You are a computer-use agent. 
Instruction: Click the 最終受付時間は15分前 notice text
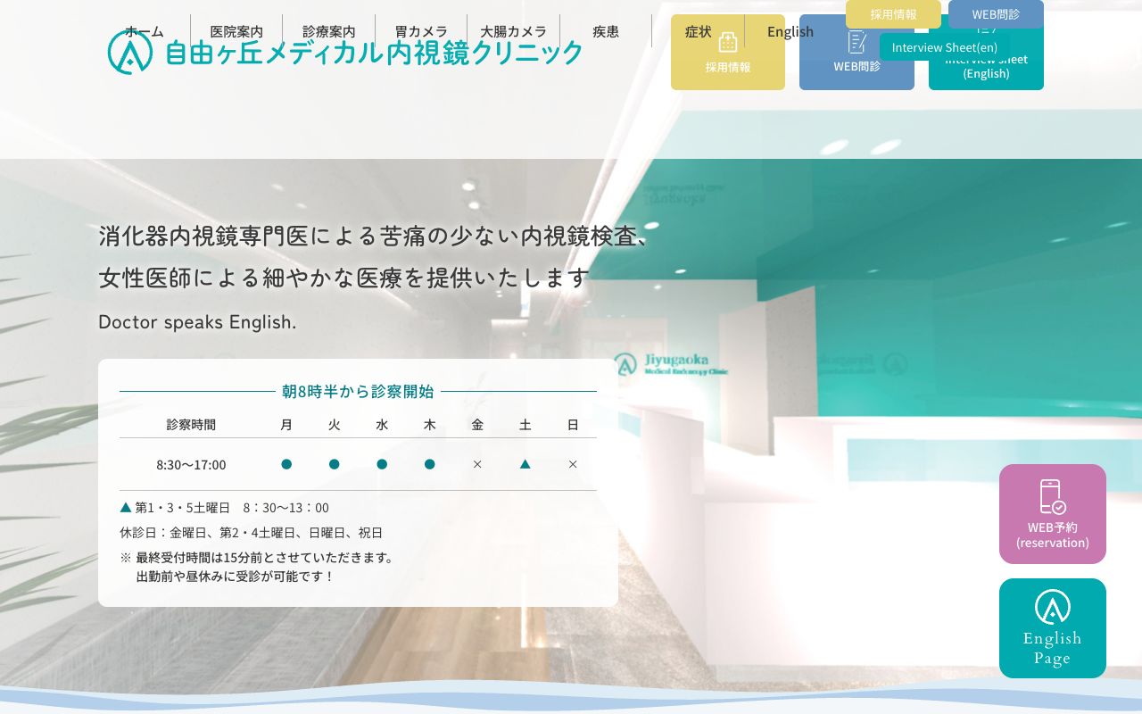coord(264,558)
